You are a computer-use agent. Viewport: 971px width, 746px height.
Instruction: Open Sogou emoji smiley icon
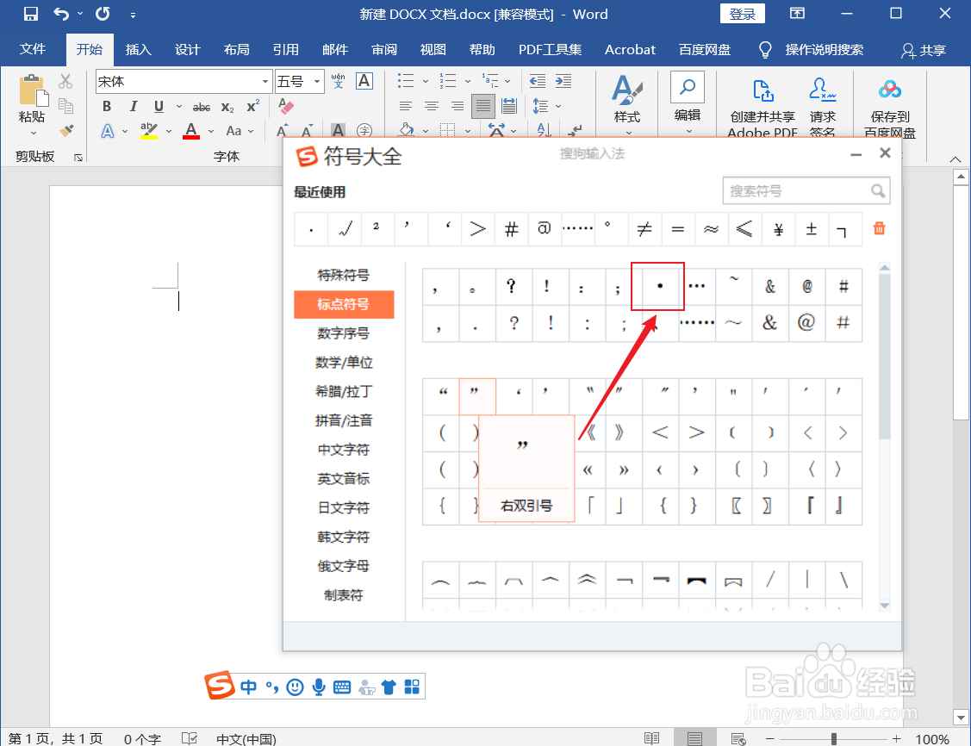(x=295, y=687)
